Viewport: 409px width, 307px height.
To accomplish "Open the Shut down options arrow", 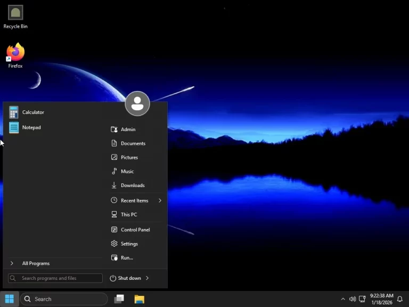I will pos(148,278).
